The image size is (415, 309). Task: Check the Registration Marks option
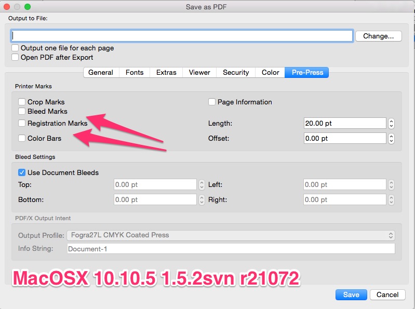(x=22, y=124)
